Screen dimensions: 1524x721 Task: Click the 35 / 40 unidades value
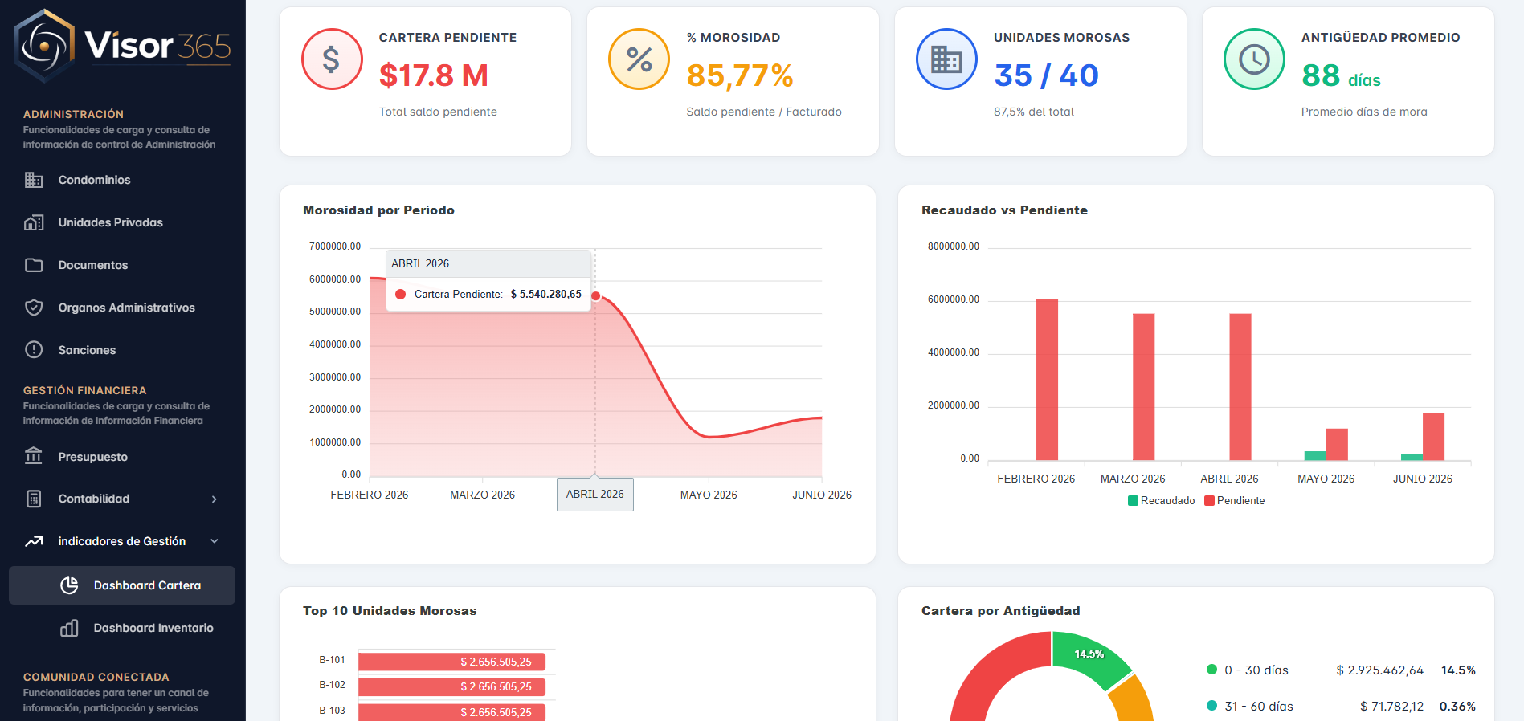(x=1046, y=75)
